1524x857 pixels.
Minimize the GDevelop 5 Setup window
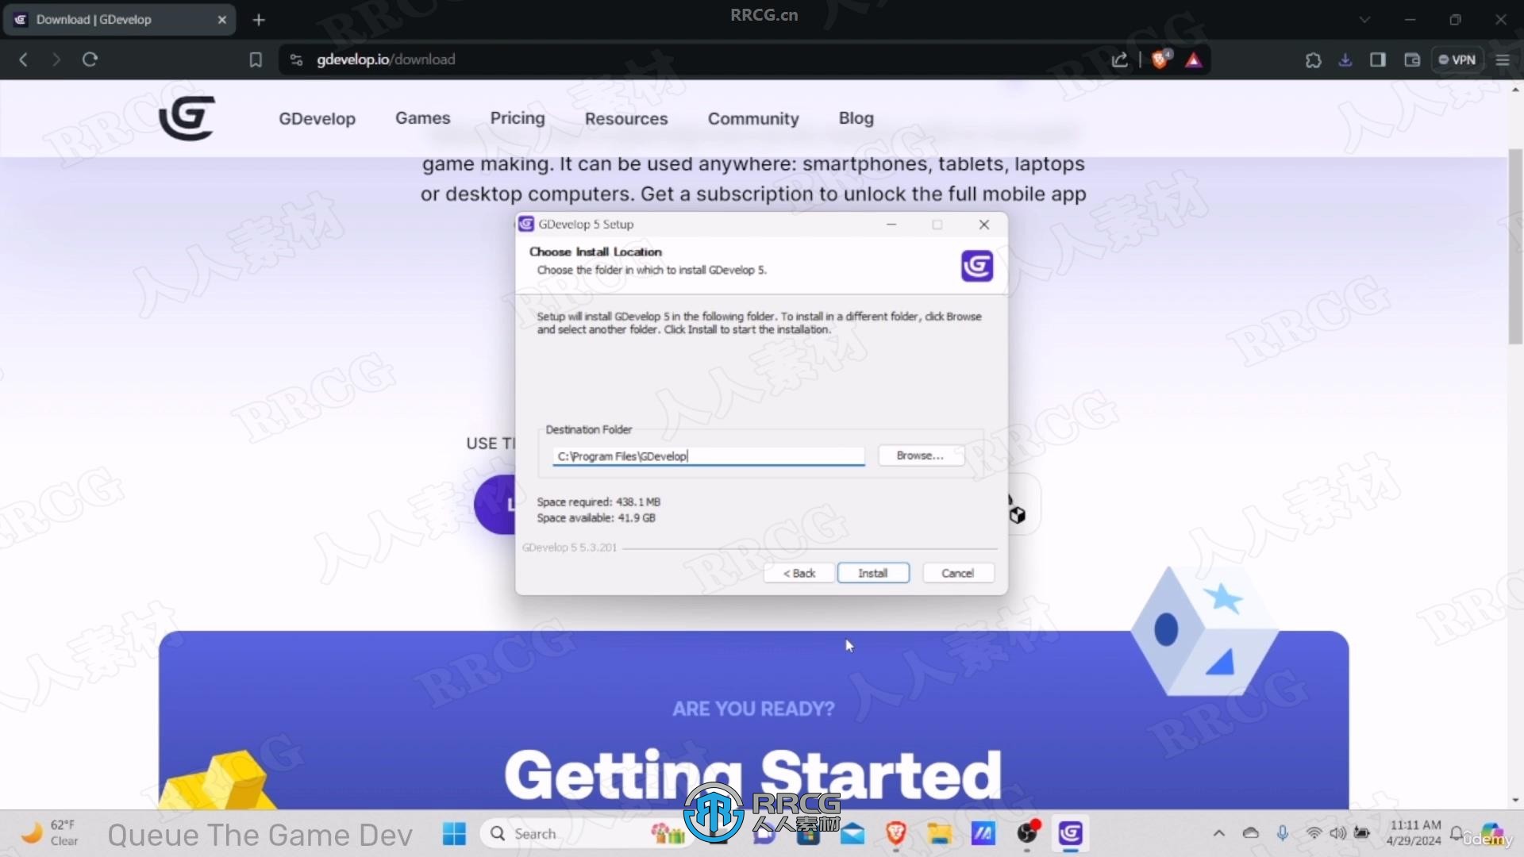891,225
